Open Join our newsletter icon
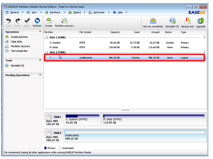 [x=153, y=21]
